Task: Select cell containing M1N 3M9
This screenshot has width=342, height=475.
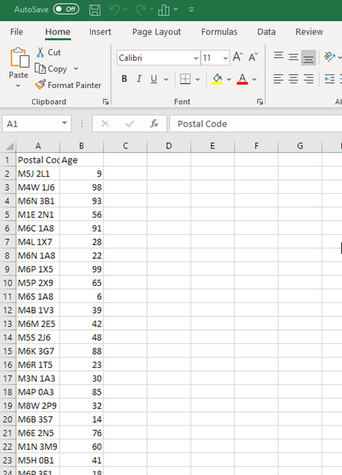Action: [x=38, y=447]
